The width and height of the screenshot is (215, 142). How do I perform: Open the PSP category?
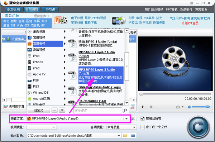47,80
